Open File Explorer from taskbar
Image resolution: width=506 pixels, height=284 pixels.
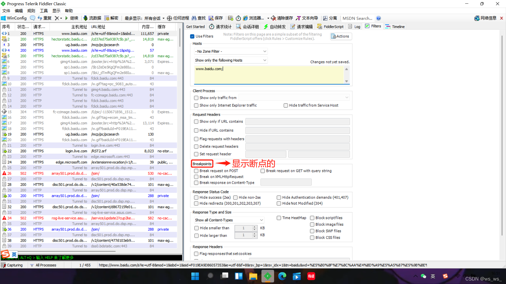pyautogui.click(x=253, y=276)
